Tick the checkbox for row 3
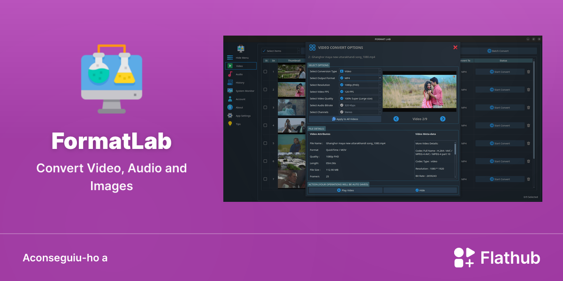 [266, 108]
